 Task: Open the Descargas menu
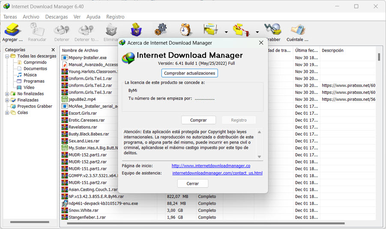point(57,17)
